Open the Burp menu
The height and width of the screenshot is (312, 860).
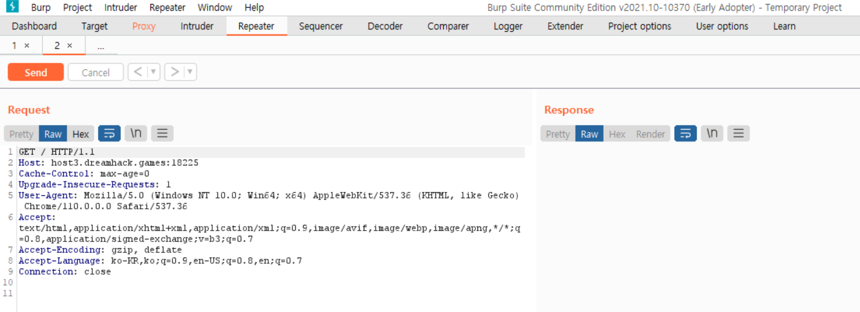pos(40,7)
